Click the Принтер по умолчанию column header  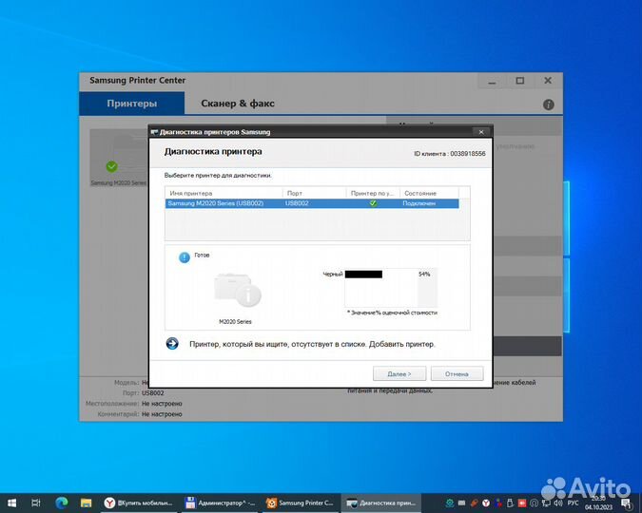pyautogui.click(x=373, y=193)
